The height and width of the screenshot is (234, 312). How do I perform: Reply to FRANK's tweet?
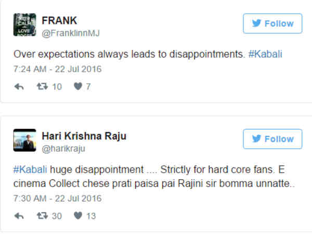tap(19, 87)
